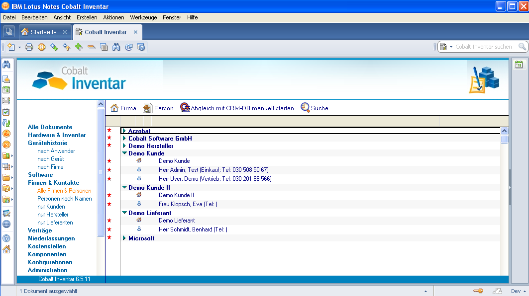529x296 pixels.
Task: Click the context Help toolbar icon
Action: point(141,47)
